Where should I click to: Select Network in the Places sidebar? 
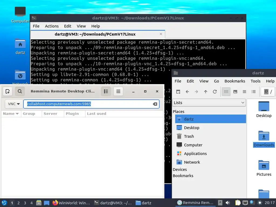(211, 162)
